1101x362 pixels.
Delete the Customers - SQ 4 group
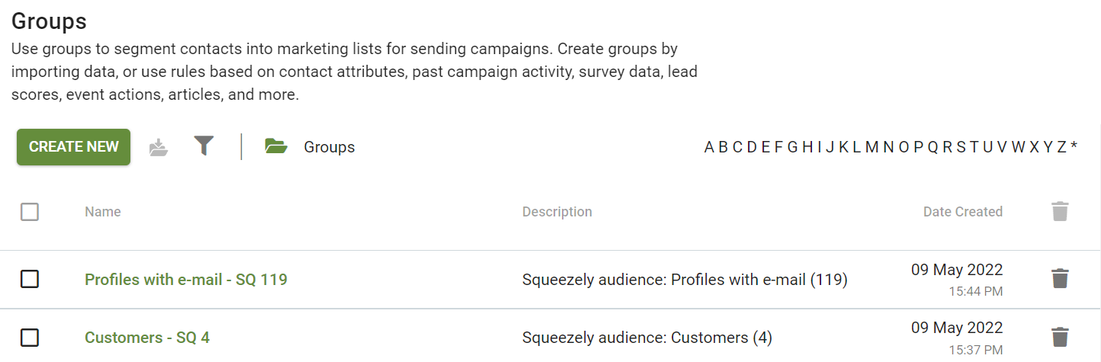pyautogui.click(x=1060, y=337)
